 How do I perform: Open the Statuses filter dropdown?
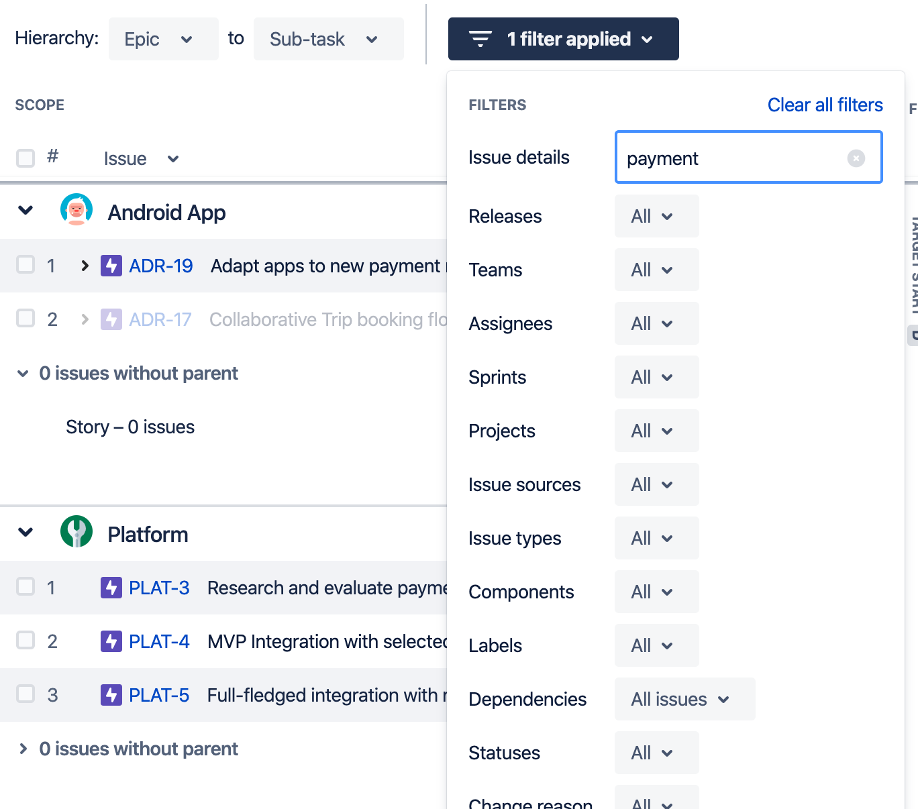coord(657,753)
